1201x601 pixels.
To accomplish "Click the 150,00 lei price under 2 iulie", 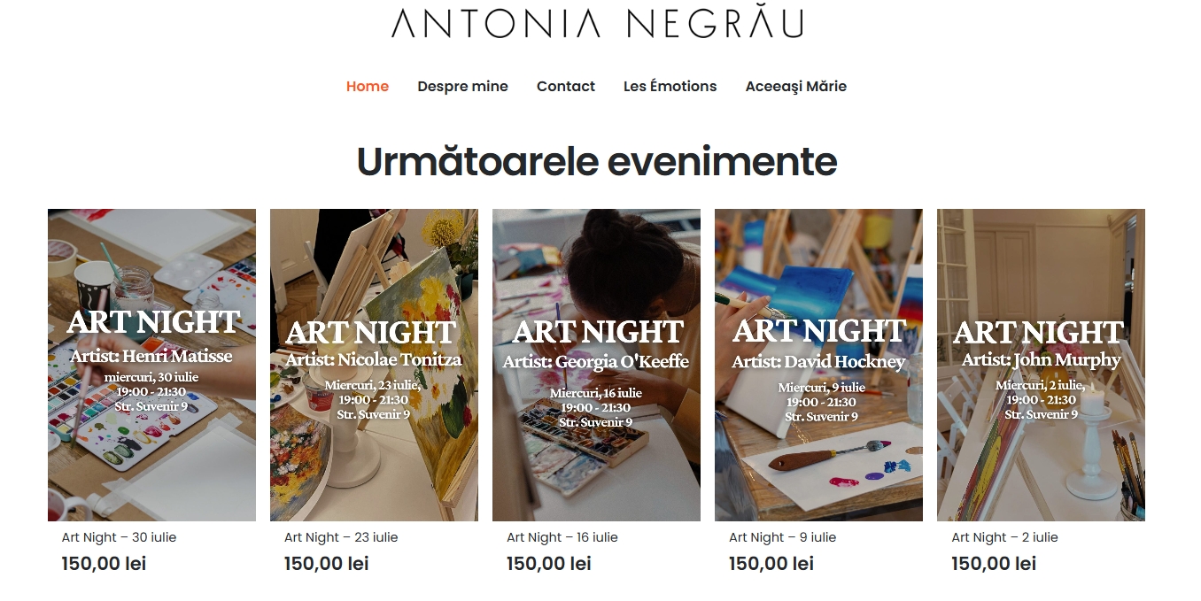I will (994, 564).
